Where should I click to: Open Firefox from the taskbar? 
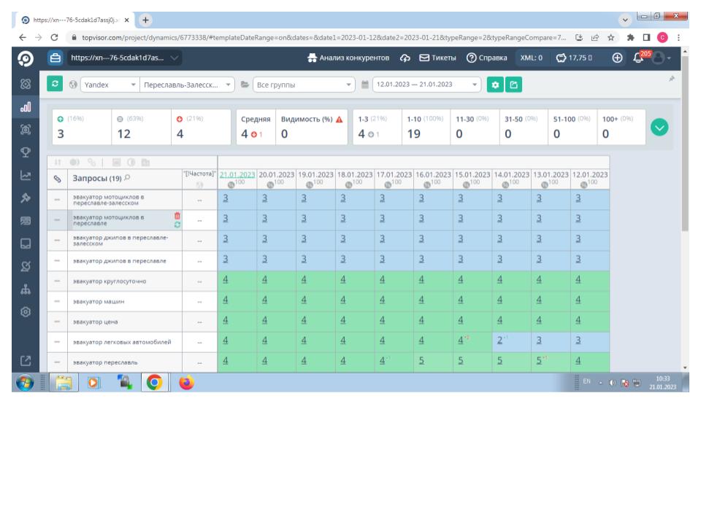click(186, 383)
